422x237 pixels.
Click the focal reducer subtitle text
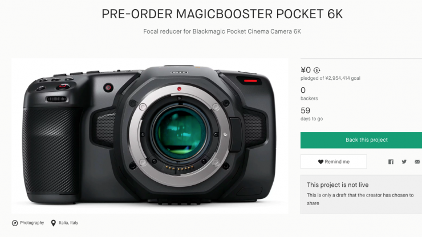pyautogui.click(x=222, y=31)
